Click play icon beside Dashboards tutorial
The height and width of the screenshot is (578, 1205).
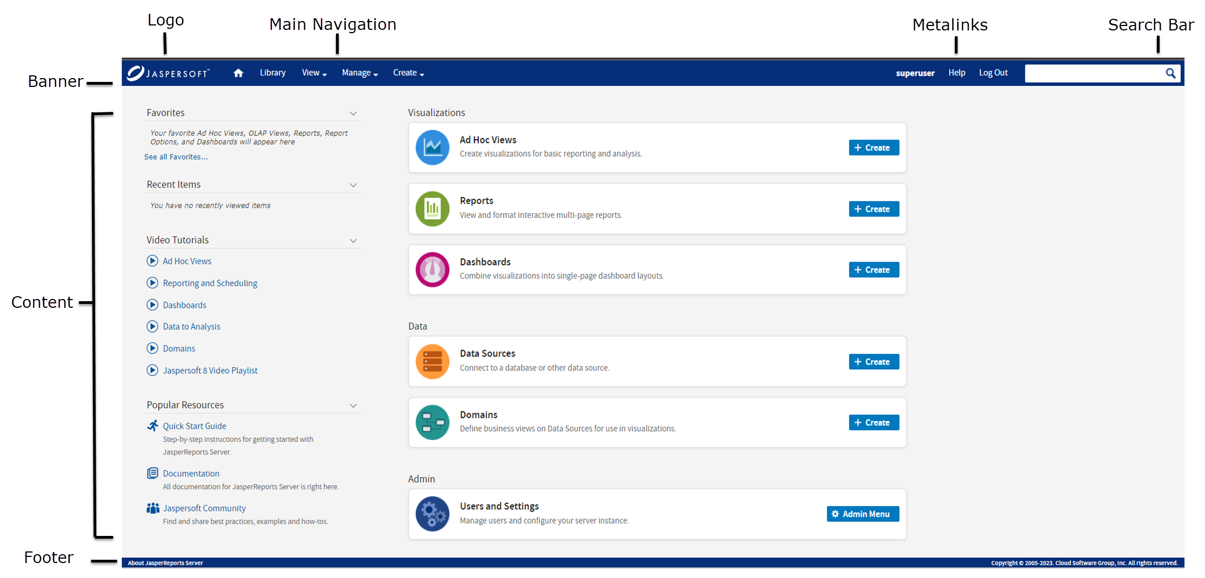tap(152, 305)
